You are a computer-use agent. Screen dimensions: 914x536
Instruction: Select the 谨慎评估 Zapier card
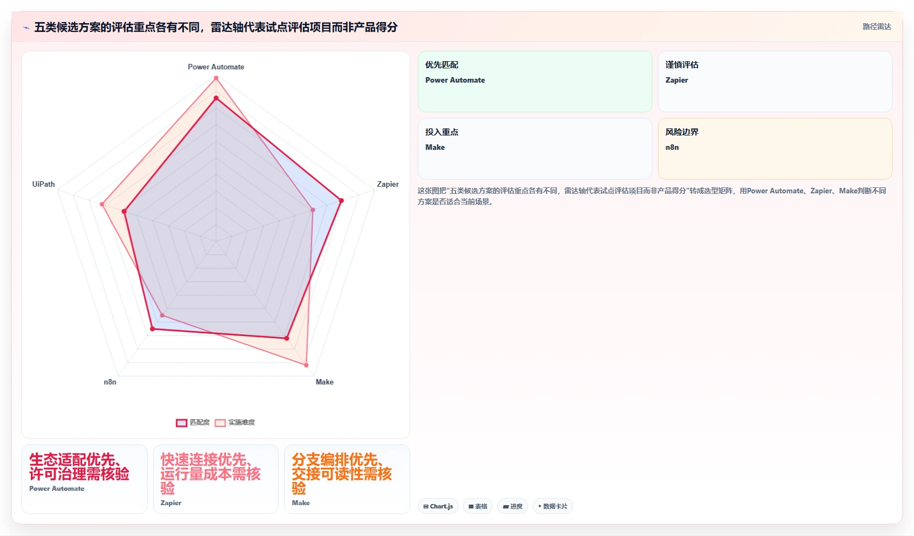point(775,82)
